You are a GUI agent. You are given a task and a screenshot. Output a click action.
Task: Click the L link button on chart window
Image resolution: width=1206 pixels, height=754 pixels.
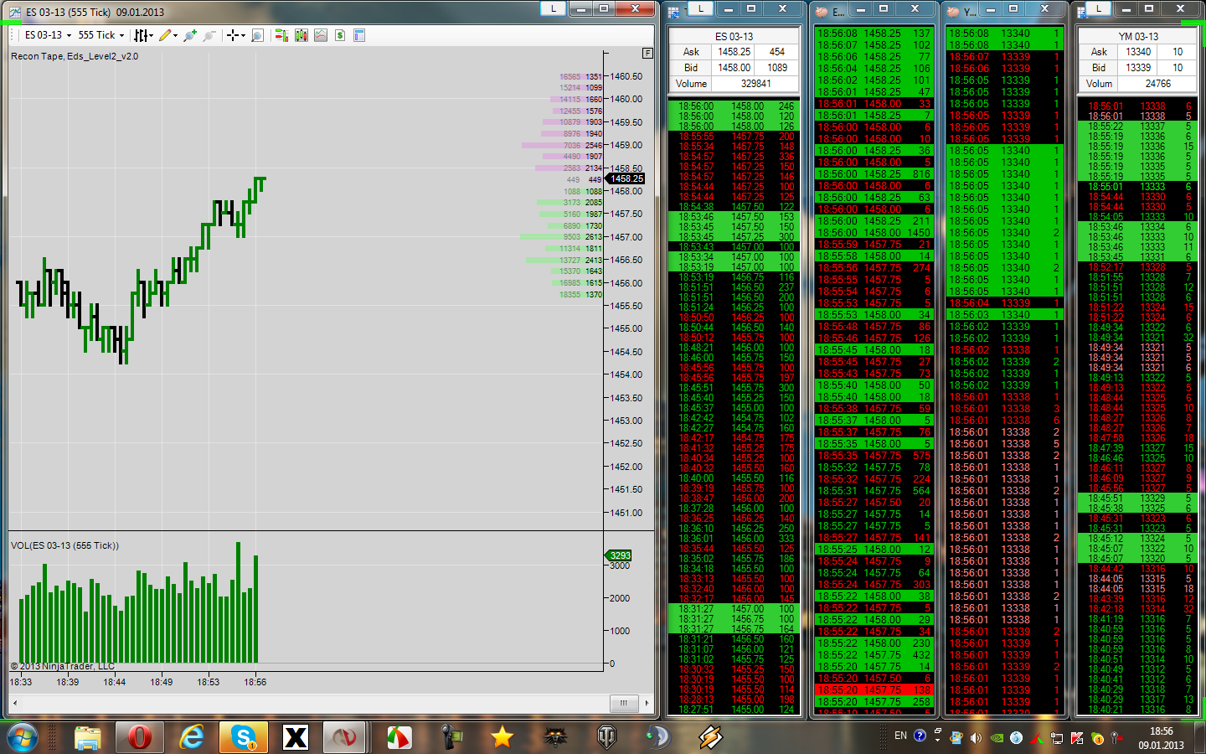click(553, 8)
